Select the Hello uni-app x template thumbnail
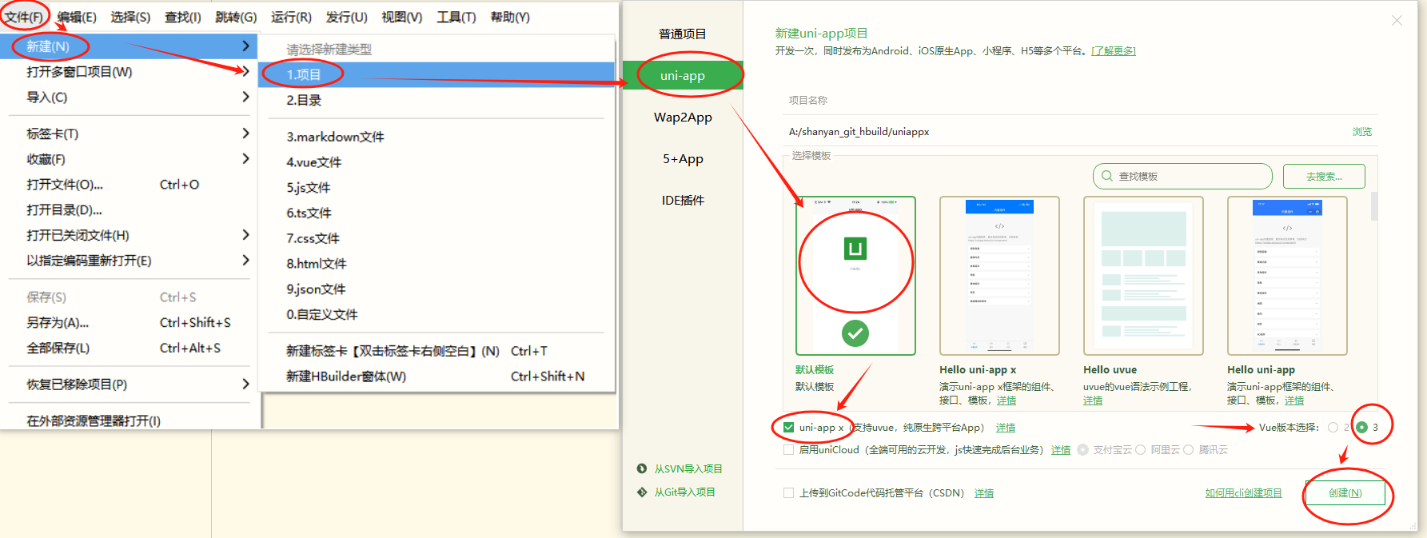Viewport: 1427px width, 538px height. tap(999, 276)
